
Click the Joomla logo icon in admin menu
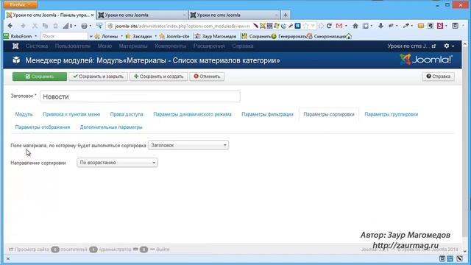click(x=15, y=46)
